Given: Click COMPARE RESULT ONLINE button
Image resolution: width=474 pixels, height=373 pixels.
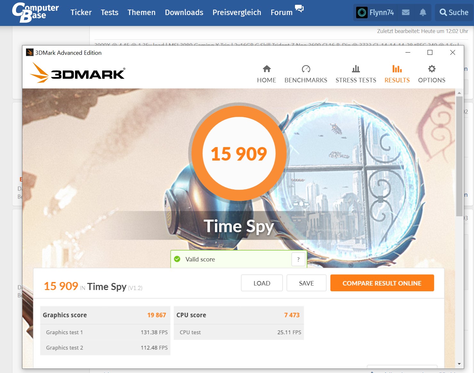Looking at the screenshot, I should [x=382, y=283].
